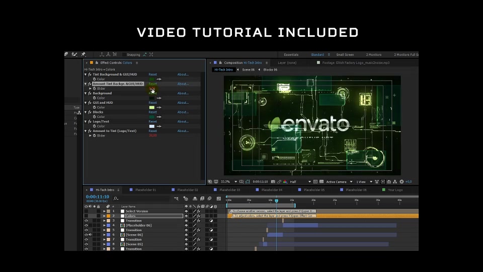The width and height of the screenshot is (483, 272).
Task: Open the Your Logo timeline tab
Action: (x=395, y=190)
